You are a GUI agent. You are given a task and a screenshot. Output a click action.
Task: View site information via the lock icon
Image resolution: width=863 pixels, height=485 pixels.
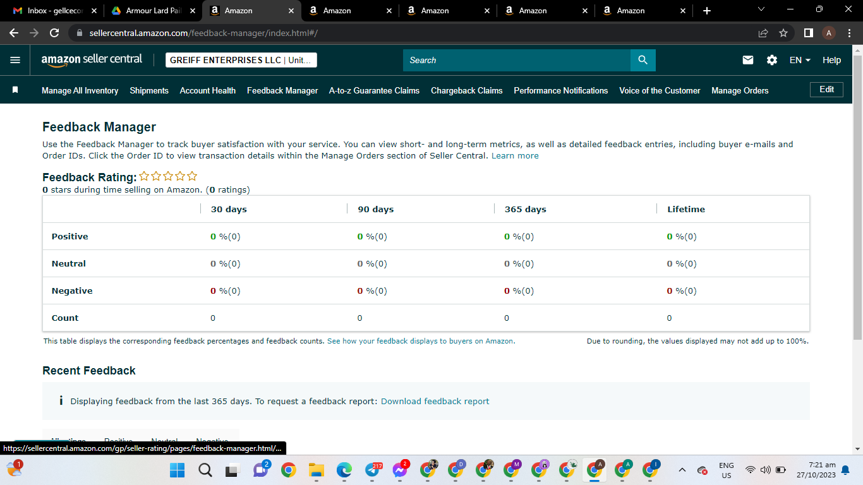tap(79, 33)
